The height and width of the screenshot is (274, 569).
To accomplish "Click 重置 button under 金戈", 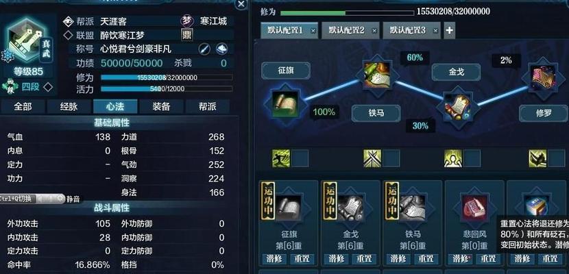I will pos(364,259).
